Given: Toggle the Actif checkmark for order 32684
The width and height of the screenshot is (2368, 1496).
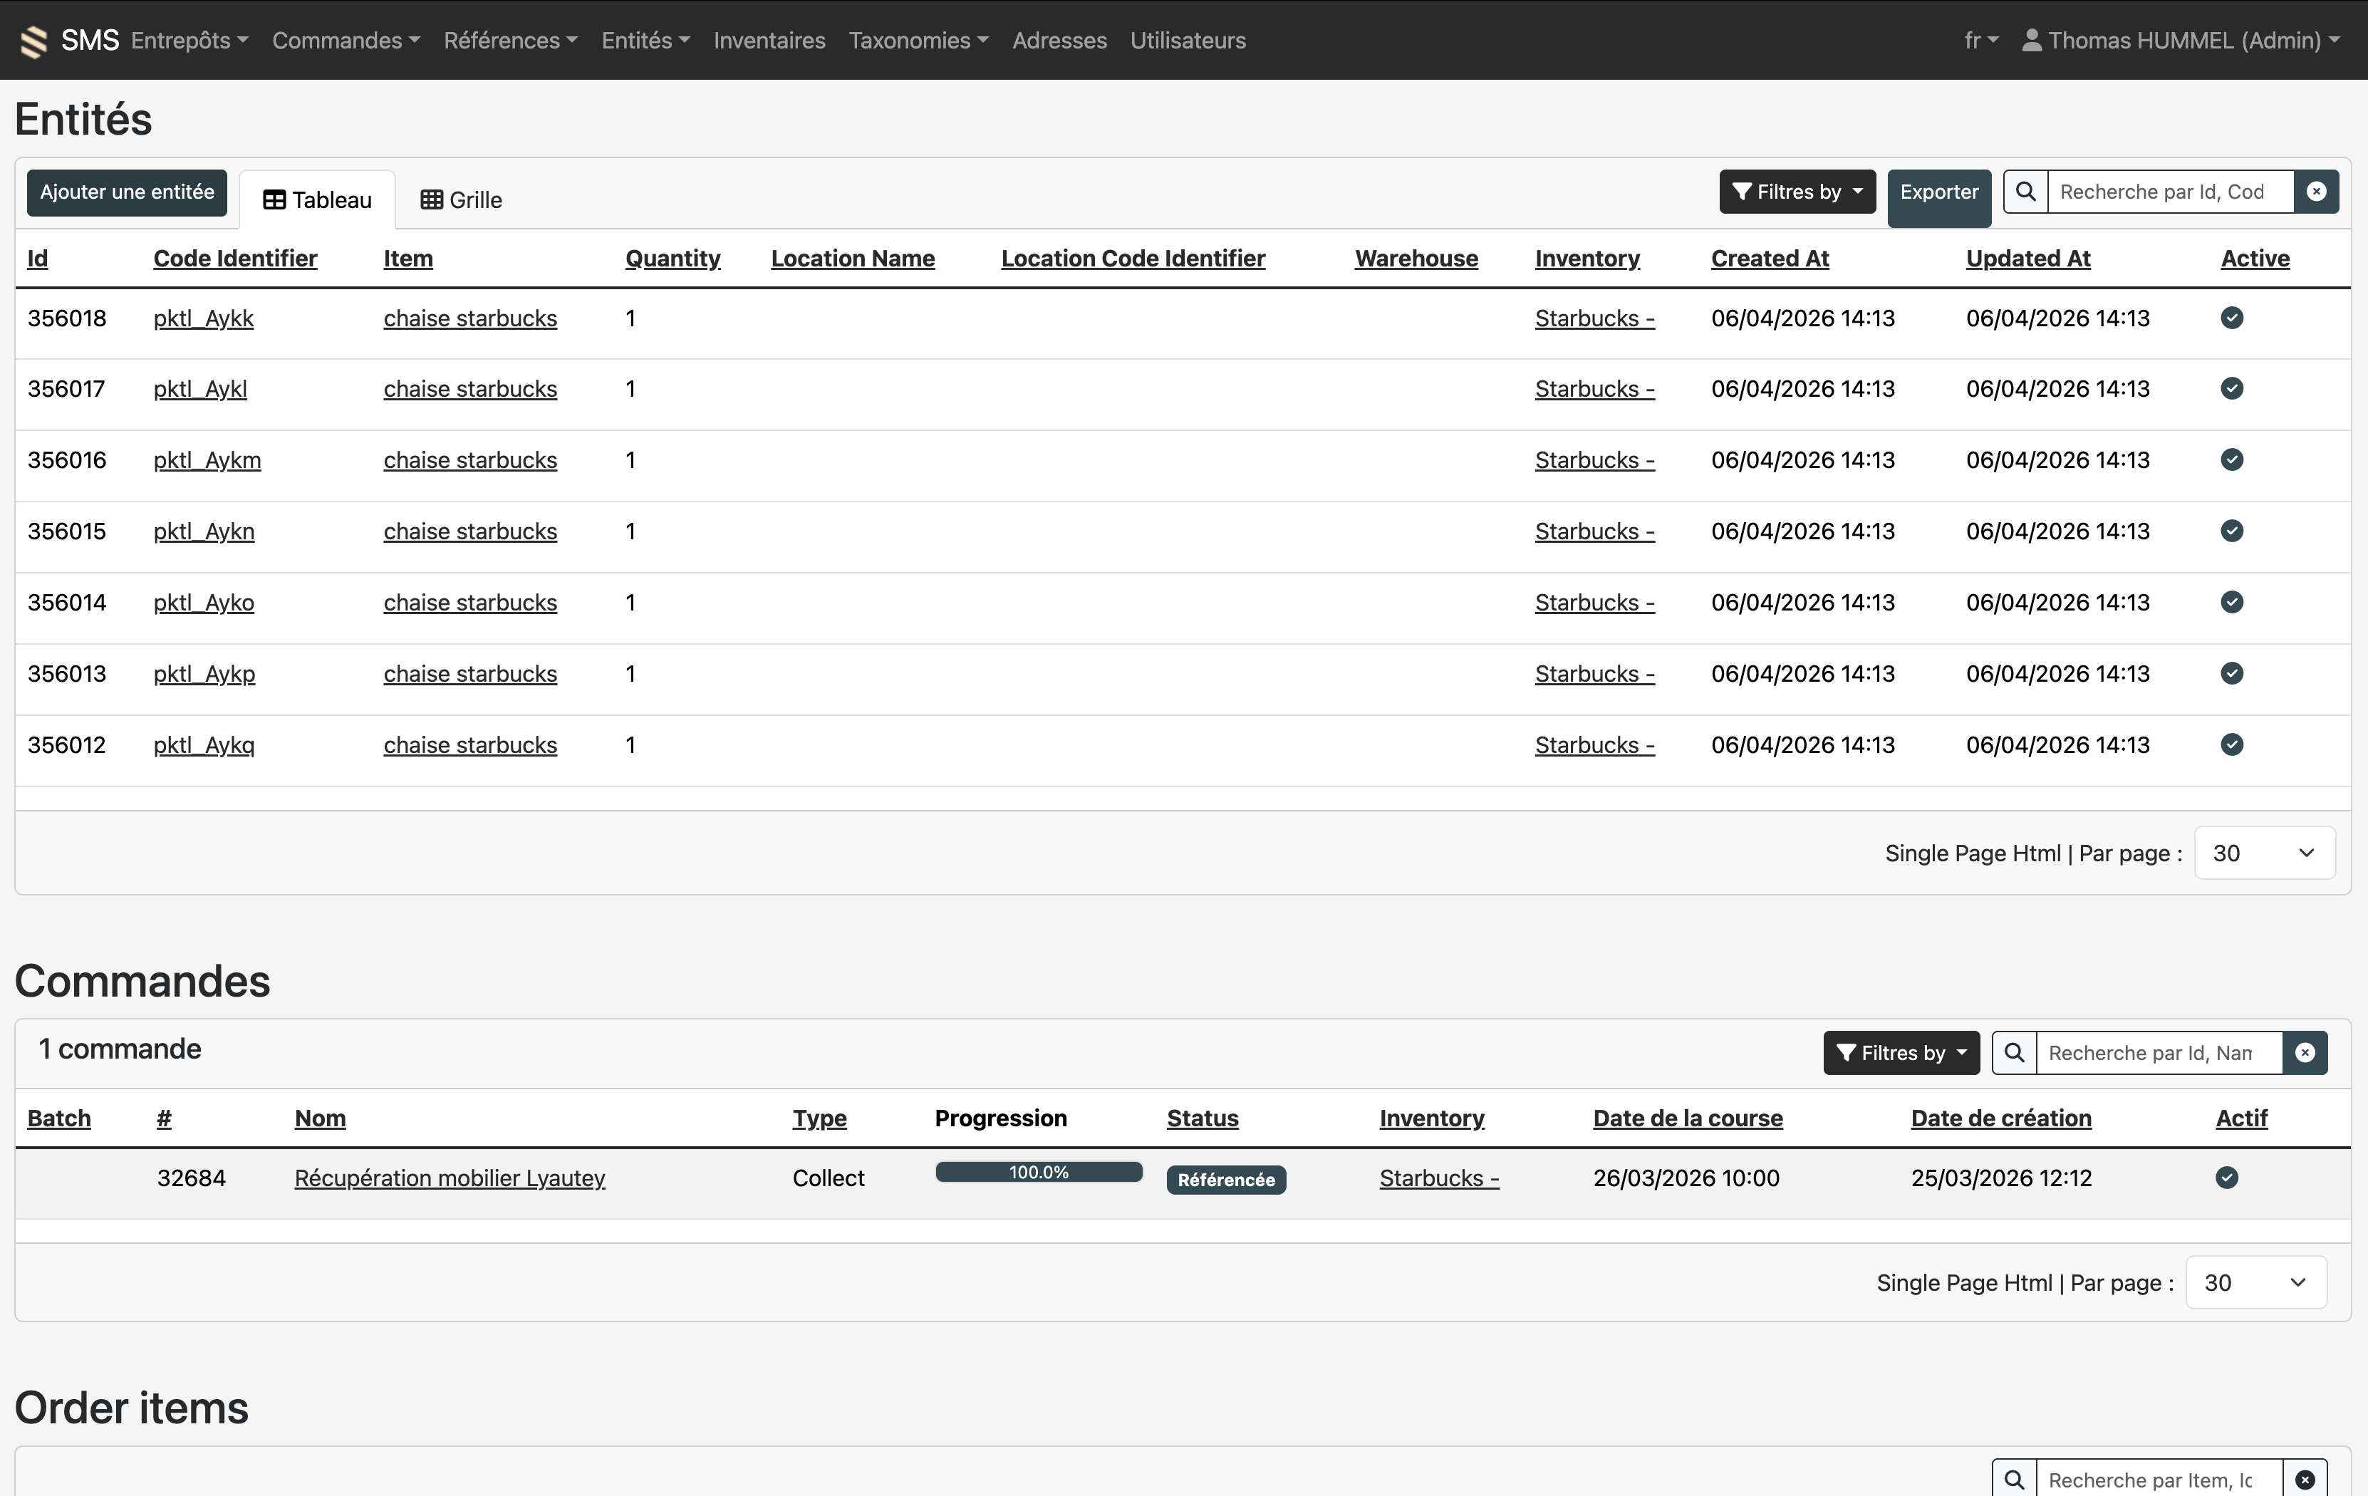Looking at the screenshot, I should (x=2228, y=1178).
